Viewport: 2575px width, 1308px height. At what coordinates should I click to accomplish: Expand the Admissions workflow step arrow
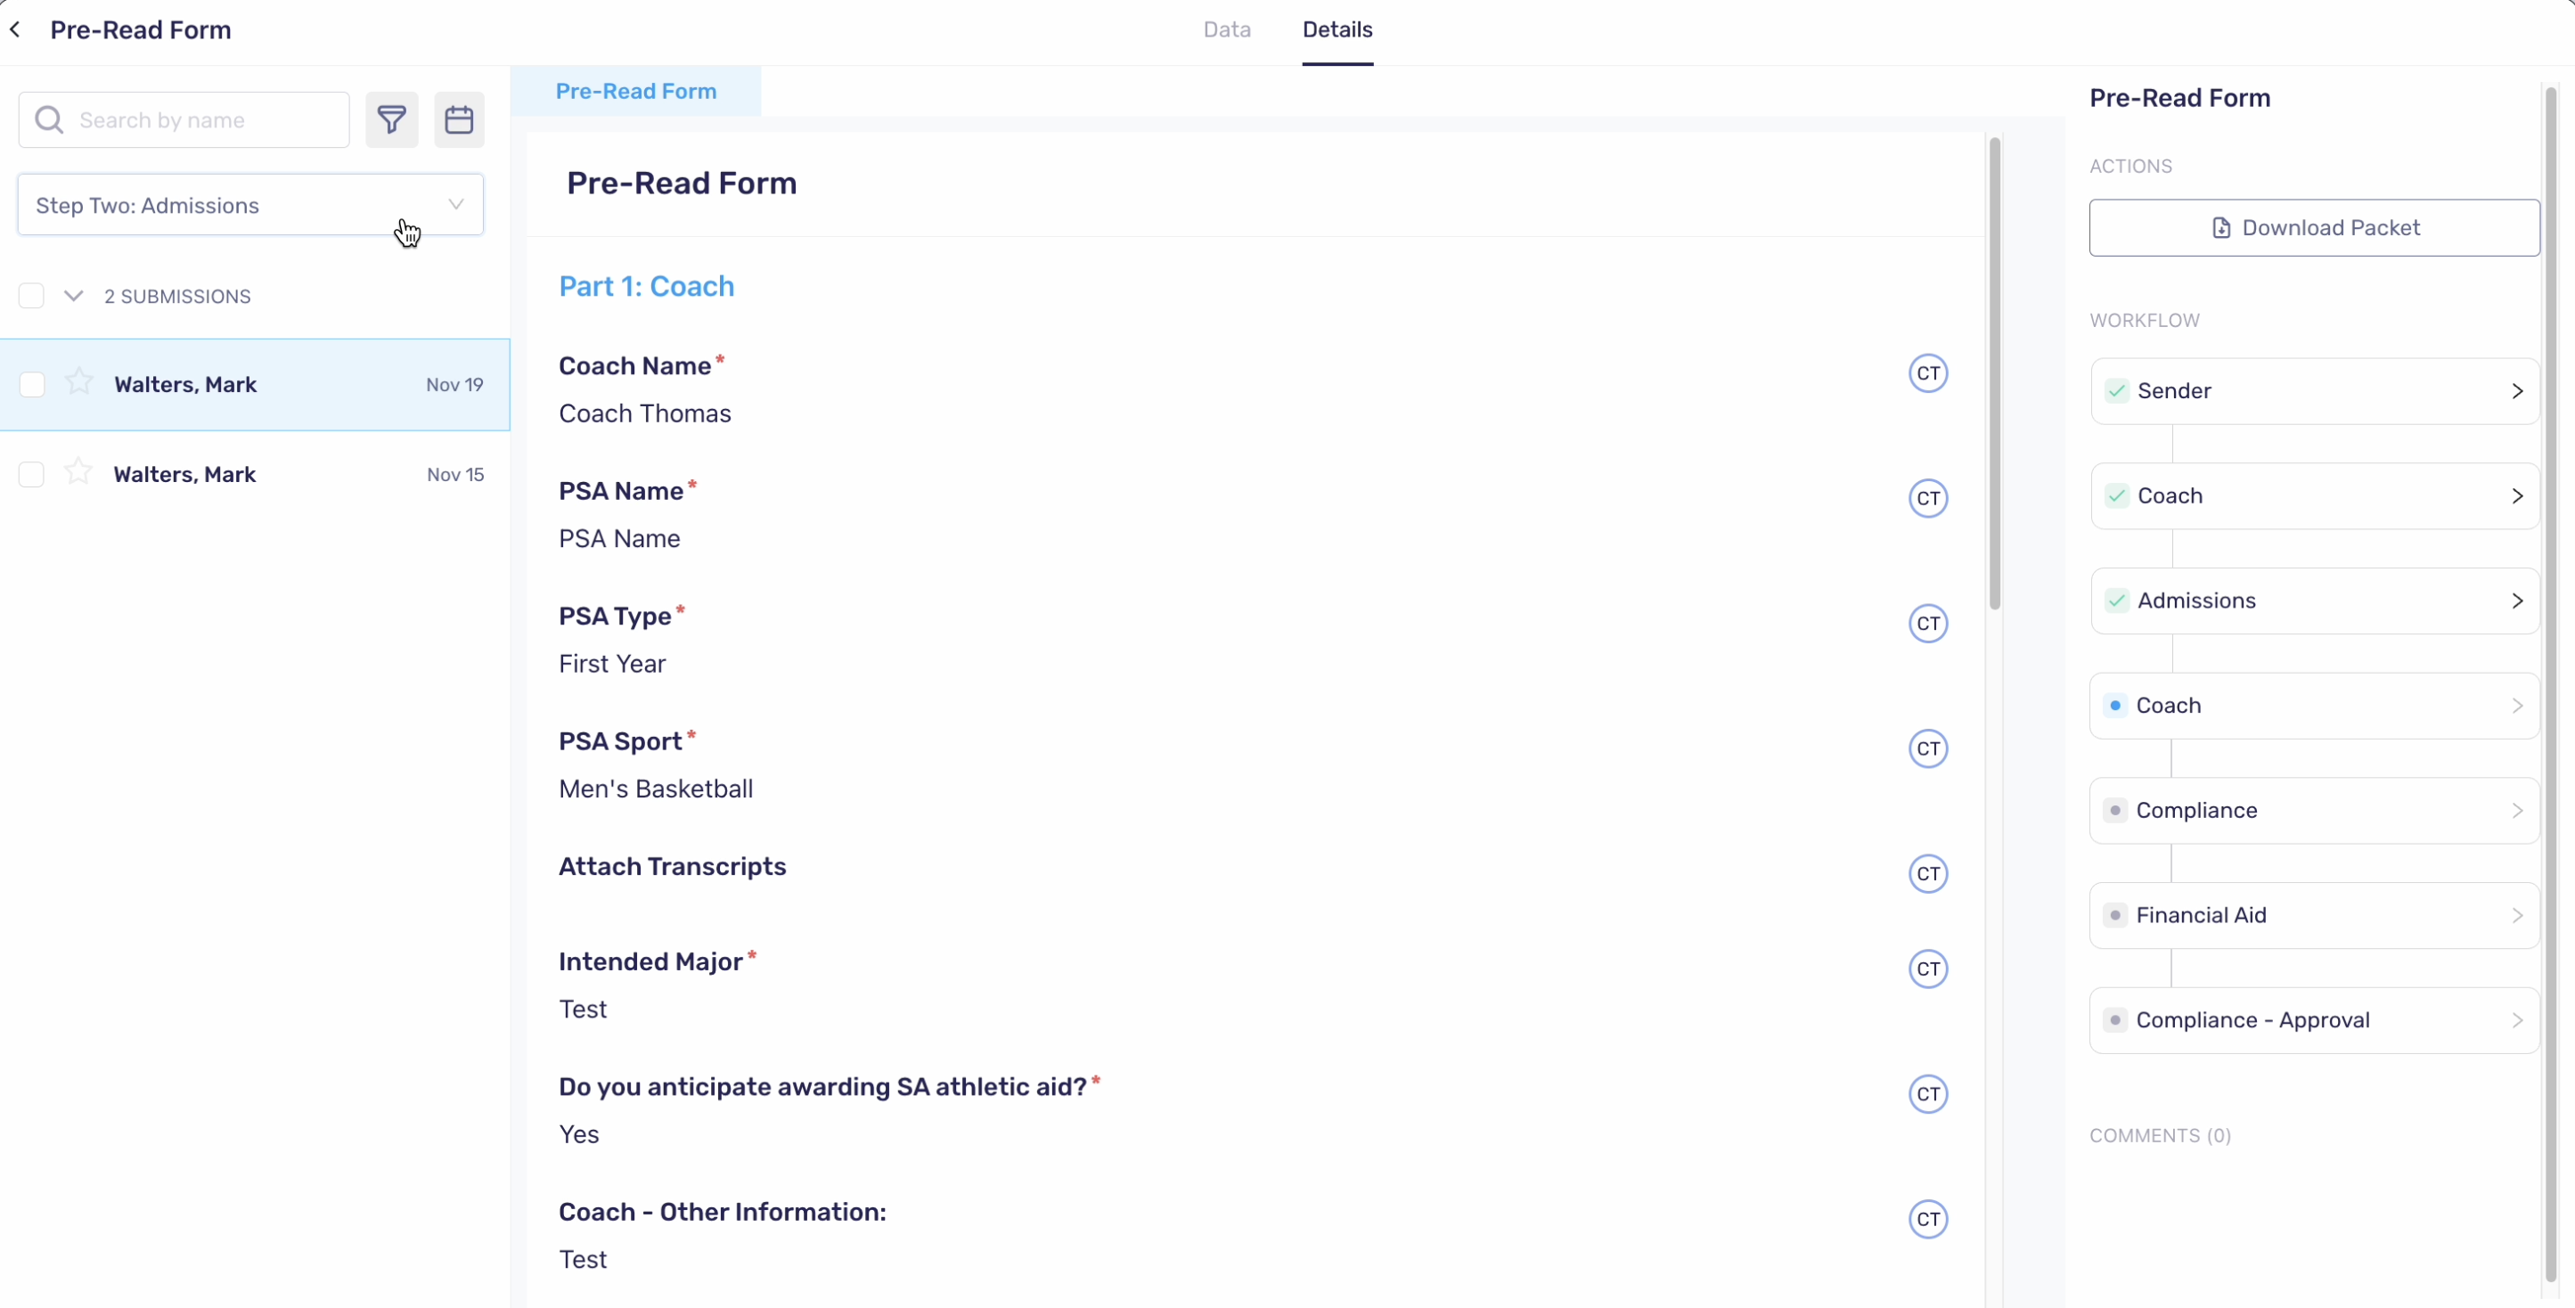pyautogui.click(x=2517, y=601)
